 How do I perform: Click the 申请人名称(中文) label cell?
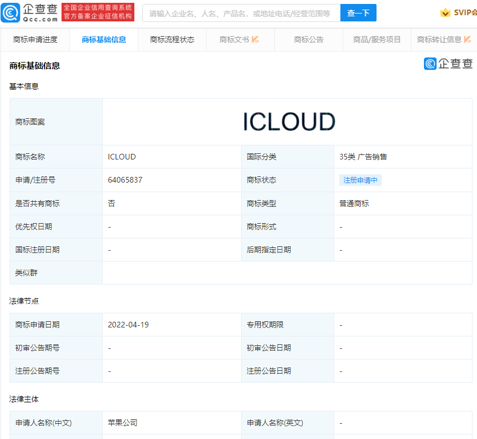56,423
